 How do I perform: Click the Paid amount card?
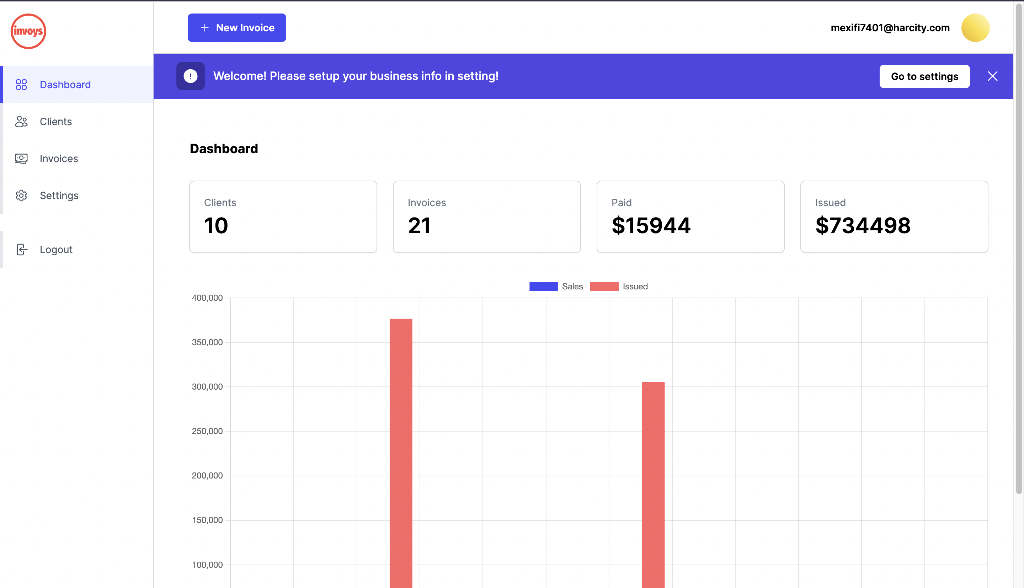690,217
